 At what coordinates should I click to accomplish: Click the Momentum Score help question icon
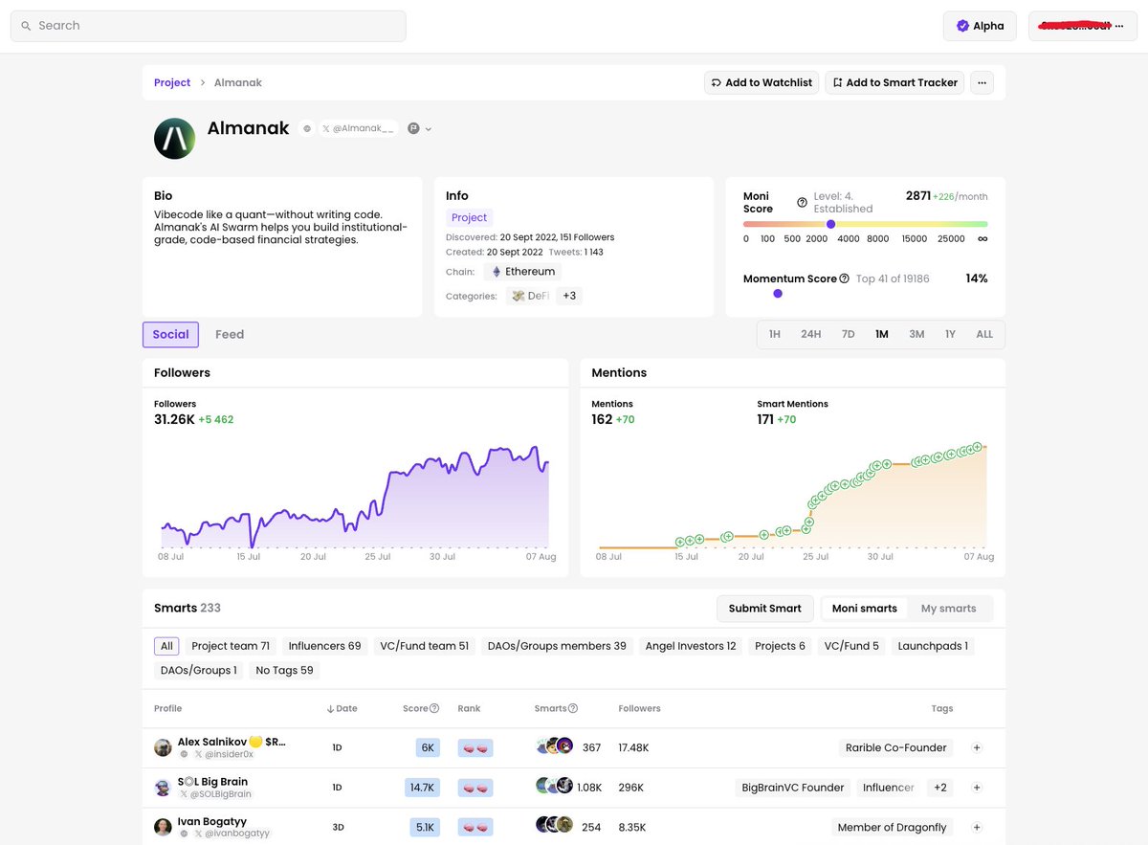click(844, 278)
